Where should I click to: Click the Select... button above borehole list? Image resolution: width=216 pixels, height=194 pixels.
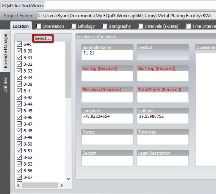tap(43, 38)
